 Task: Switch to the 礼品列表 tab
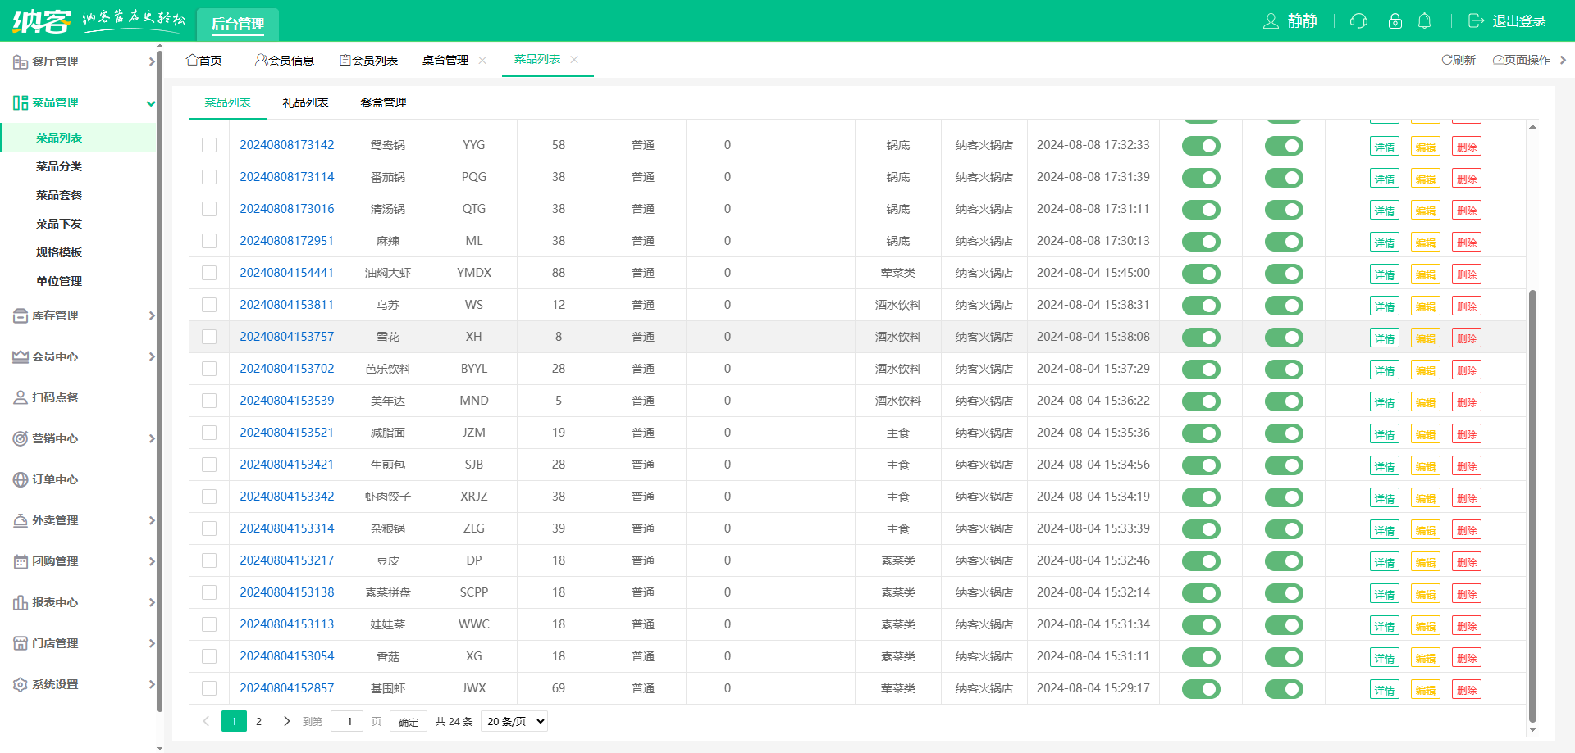pyautogui.click(x=306, y=102)
